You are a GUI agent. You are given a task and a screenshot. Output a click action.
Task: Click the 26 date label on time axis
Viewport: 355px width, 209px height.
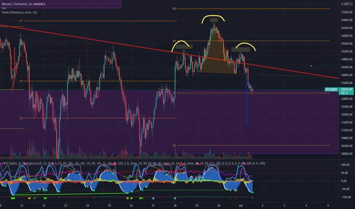(x=131, y=205)
